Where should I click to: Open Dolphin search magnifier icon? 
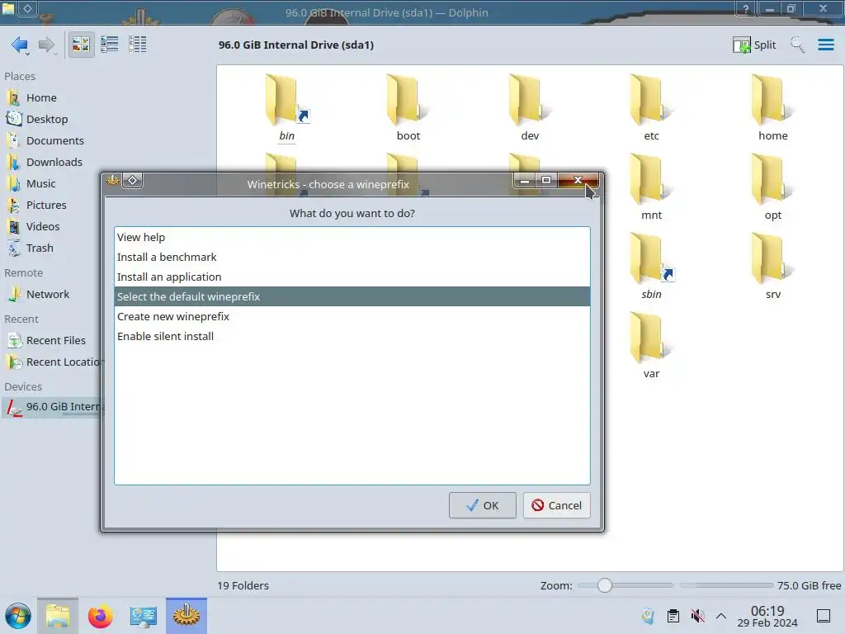coord(797,45)
